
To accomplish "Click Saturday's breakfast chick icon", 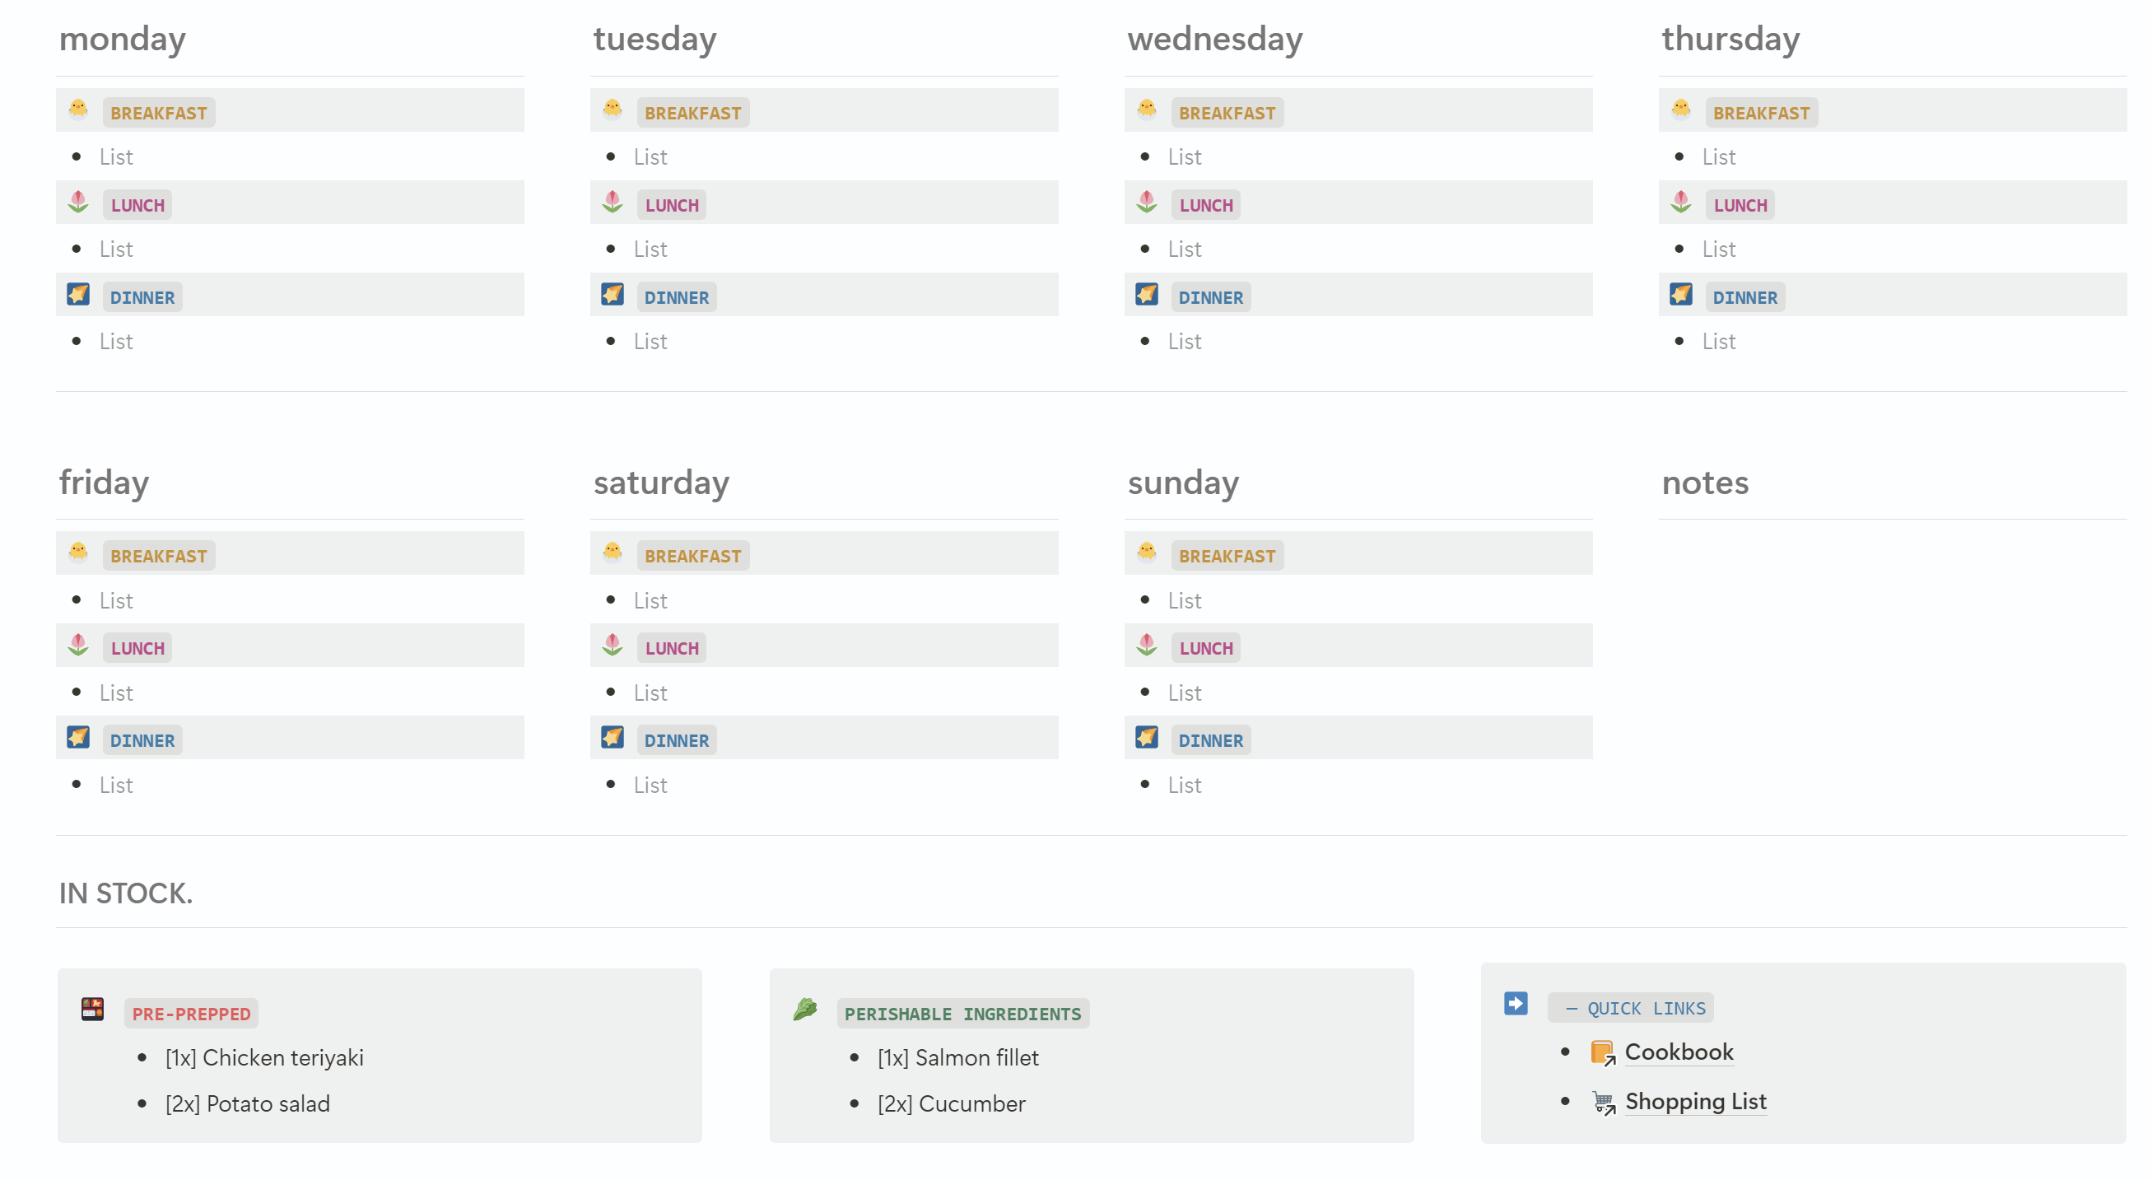I will tap(613, 553).
